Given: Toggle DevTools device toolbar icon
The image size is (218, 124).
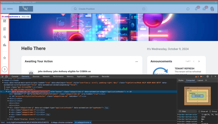Looking at the screenshot, I should pyautogui.click(x=6, y=76).
